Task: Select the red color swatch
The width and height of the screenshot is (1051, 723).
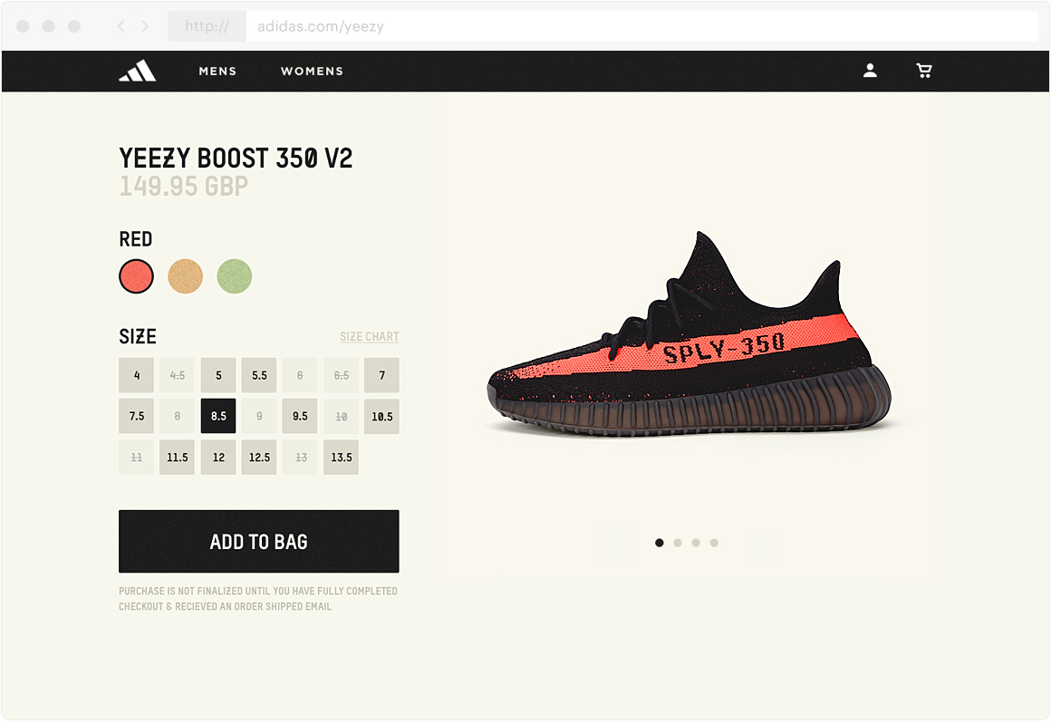Action: pos(136,276)
